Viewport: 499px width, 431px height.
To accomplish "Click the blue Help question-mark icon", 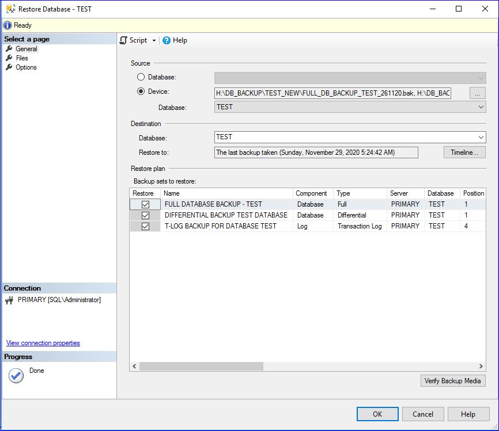I will pos(167,40).
